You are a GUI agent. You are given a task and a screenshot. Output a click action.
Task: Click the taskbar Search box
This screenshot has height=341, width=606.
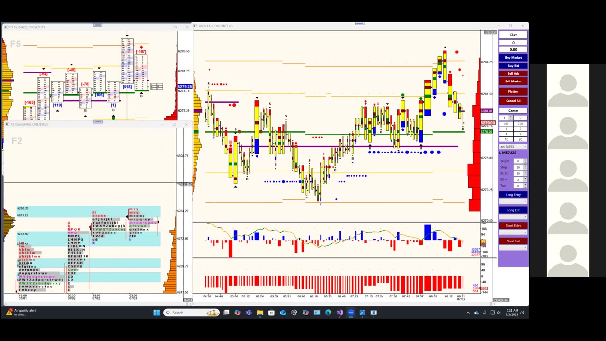pyautogui.click(x=192, y=313)
